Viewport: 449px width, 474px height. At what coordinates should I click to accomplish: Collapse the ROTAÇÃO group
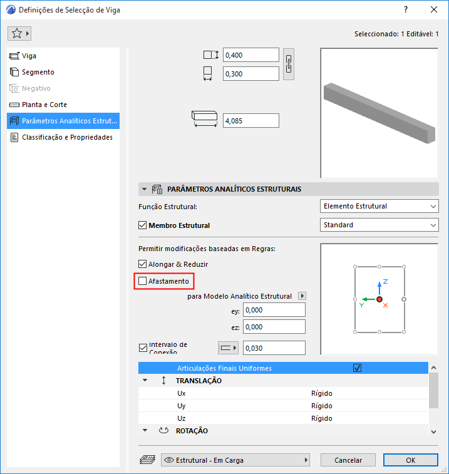coord(145,430)
